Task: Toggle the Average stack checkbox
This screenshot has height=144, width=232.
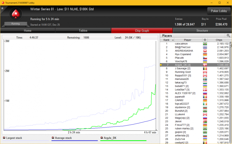Action: coord(53,138)
